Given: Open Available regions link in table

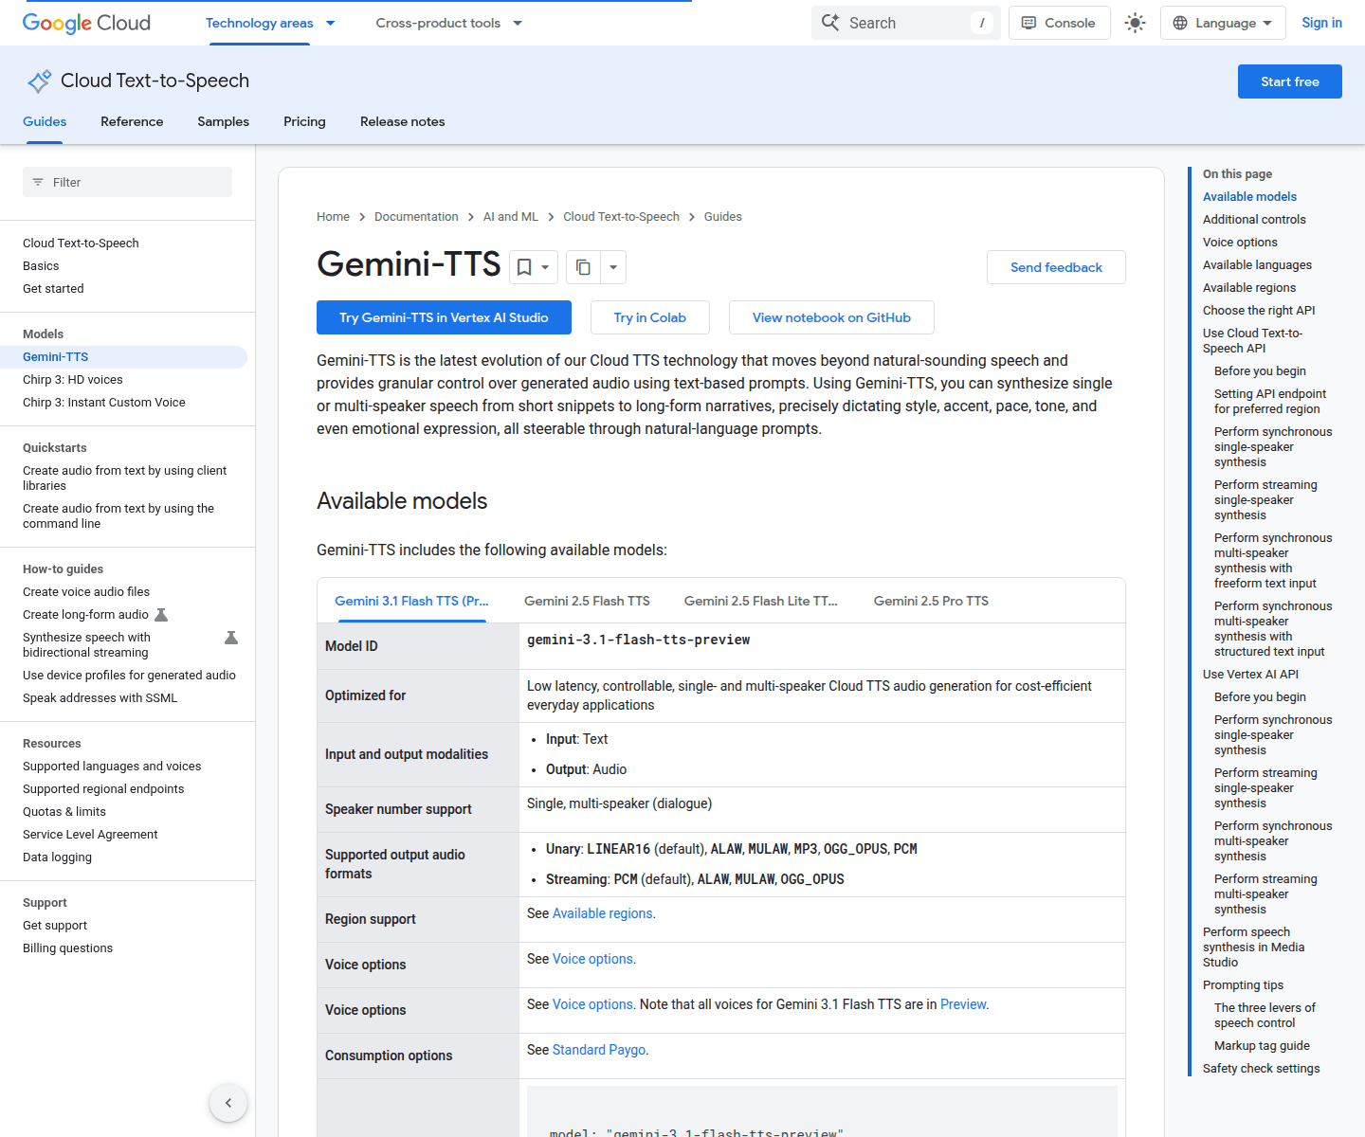Looking at the screenshot, I should click(602, 913).
